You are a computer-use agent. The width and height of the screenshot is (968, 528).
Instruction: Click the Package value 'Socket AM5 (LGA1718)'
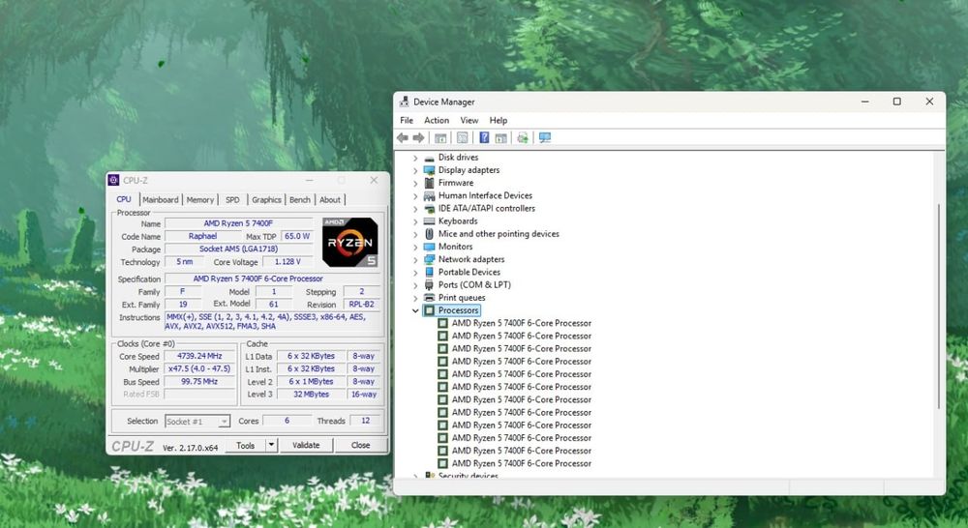click(238, 249)
